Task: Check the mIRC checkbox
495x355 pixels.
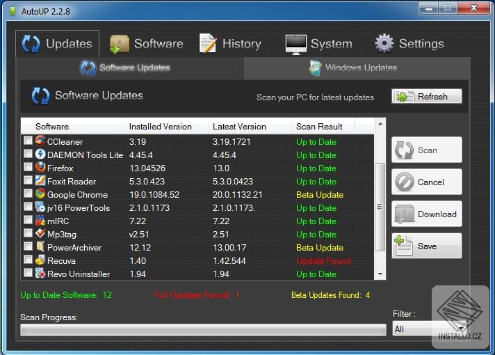Action: [x=28, y=220]
